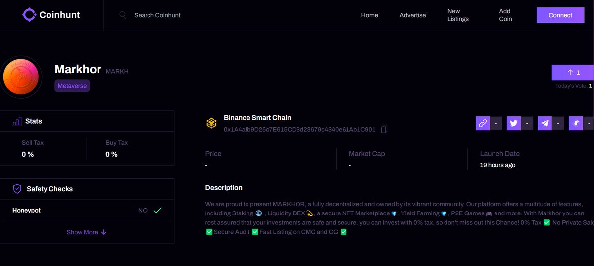Image resolution: width=594 pixels, height=266 pixels.
Task: Click the Metaverse category tag
Action: point(72,86)
